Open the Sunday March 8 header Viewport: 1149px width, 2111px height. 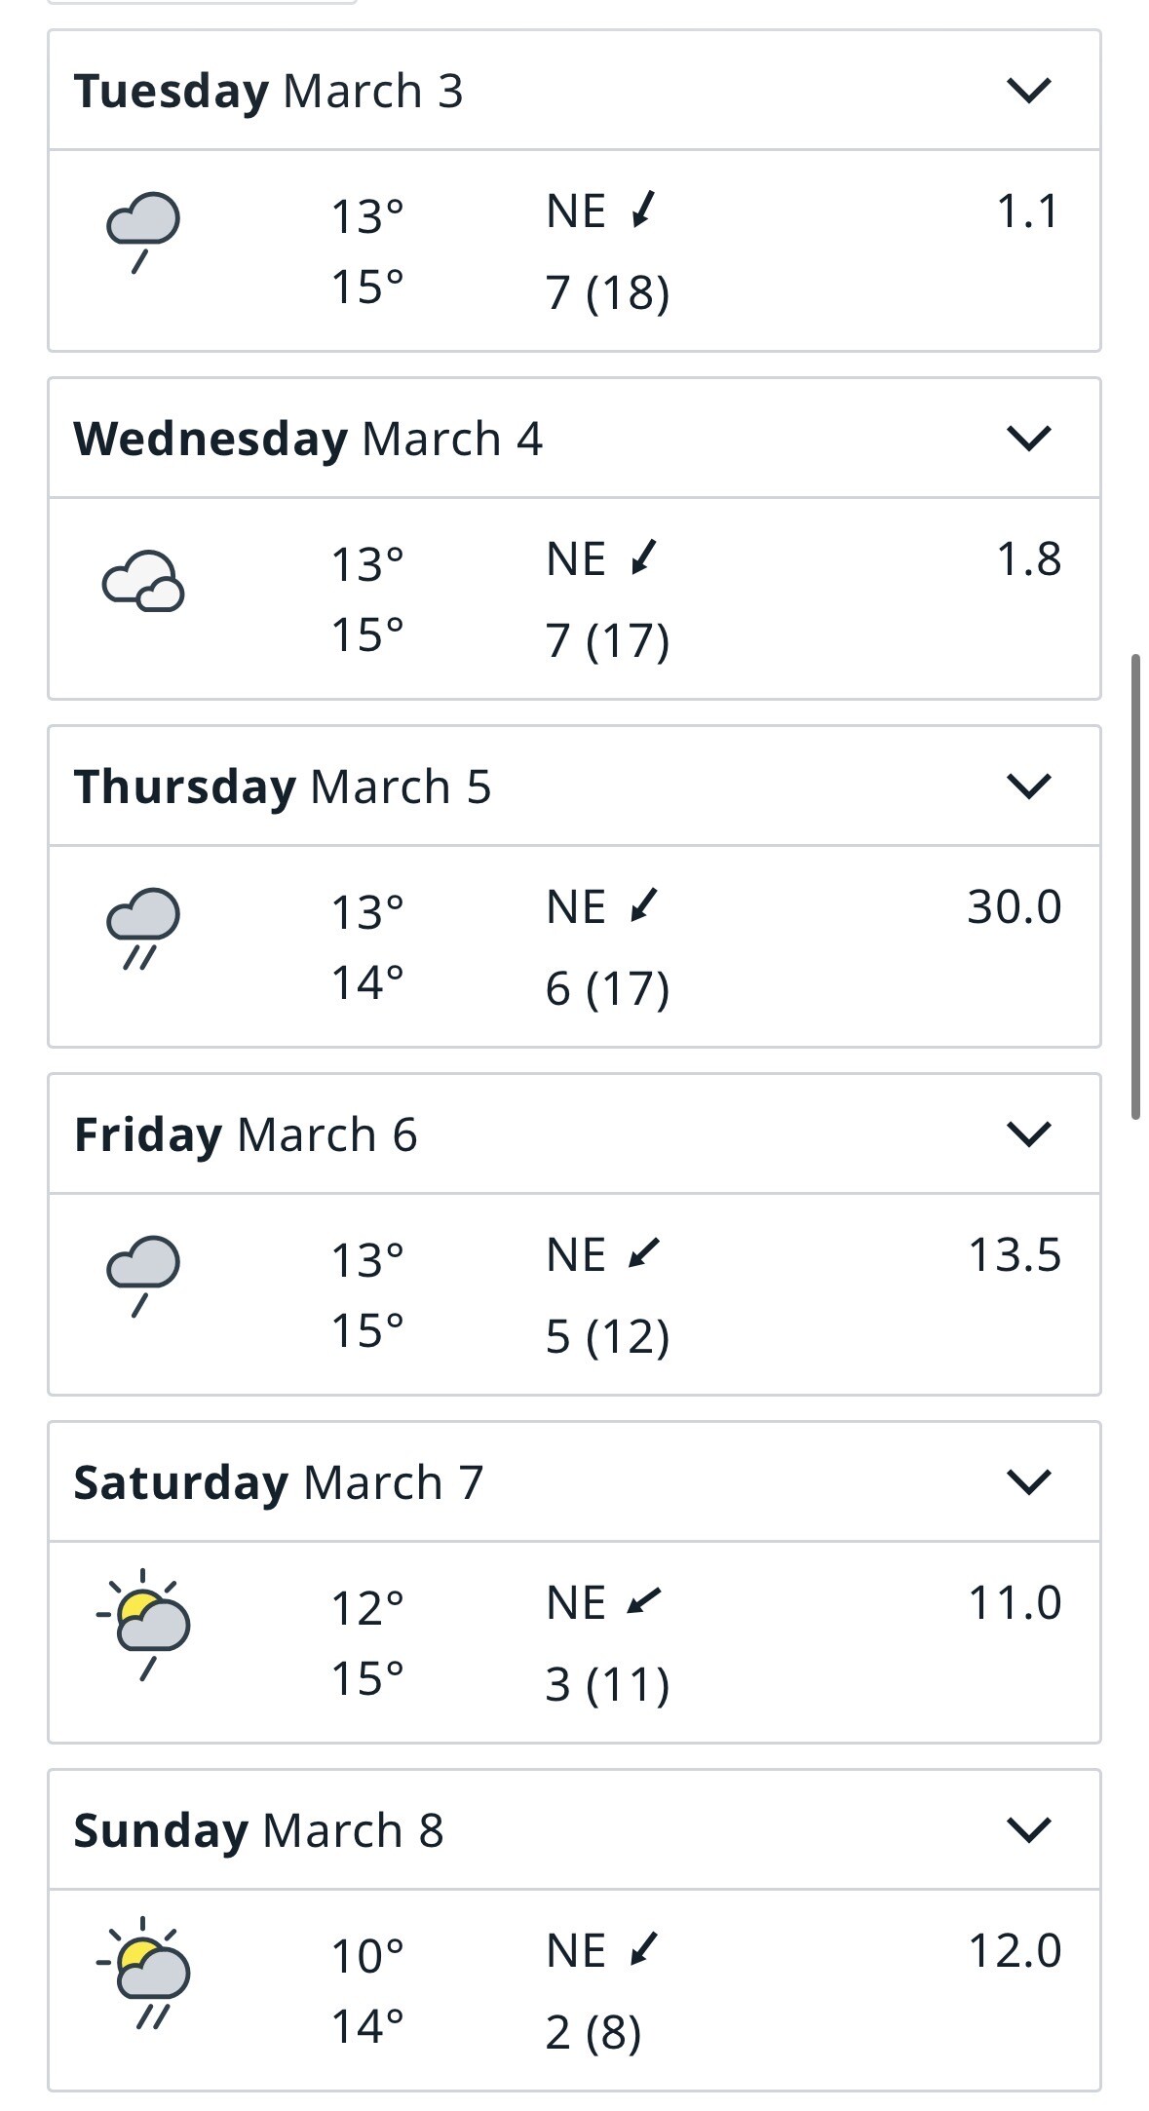pyautogui.click(x=259, y=1830)
